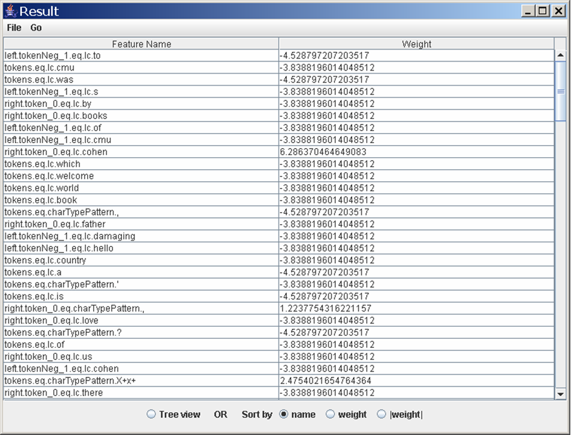
Task: Select the Tree view radio button
Action: point(151,414)
